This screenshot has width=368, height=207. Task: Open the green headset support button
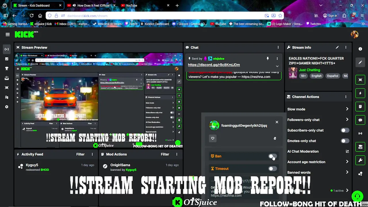(x=357, y=197)
